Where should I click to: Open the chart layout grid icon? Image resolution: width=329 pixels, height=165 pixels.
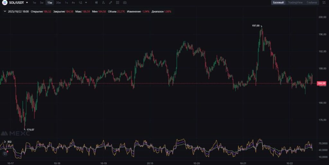tap(118, 3)
